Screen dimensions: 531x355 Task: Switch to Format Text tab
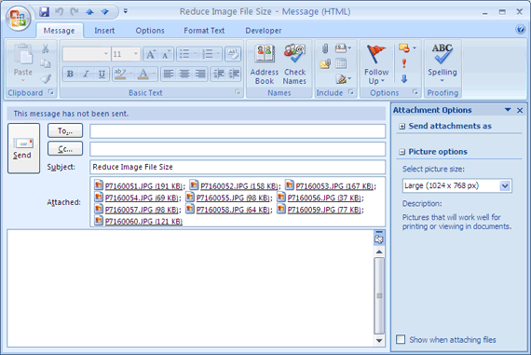[x=204, y=31]
